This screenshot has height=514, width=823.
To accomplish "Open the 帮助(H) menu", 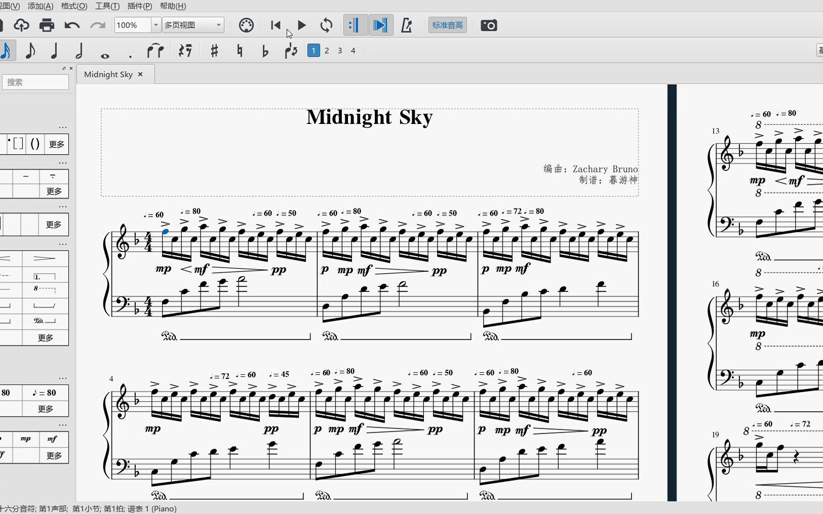I will pyautogui.click(x=173, y=6).
